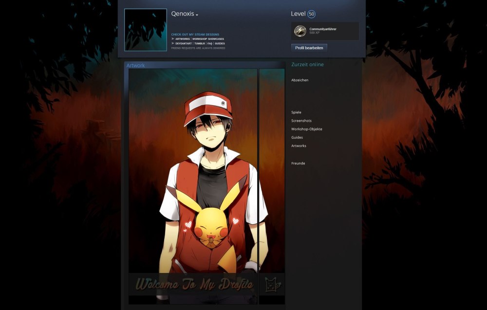
Task: Open the Qenoxis profile avatar image
Action: coord(145,30)
